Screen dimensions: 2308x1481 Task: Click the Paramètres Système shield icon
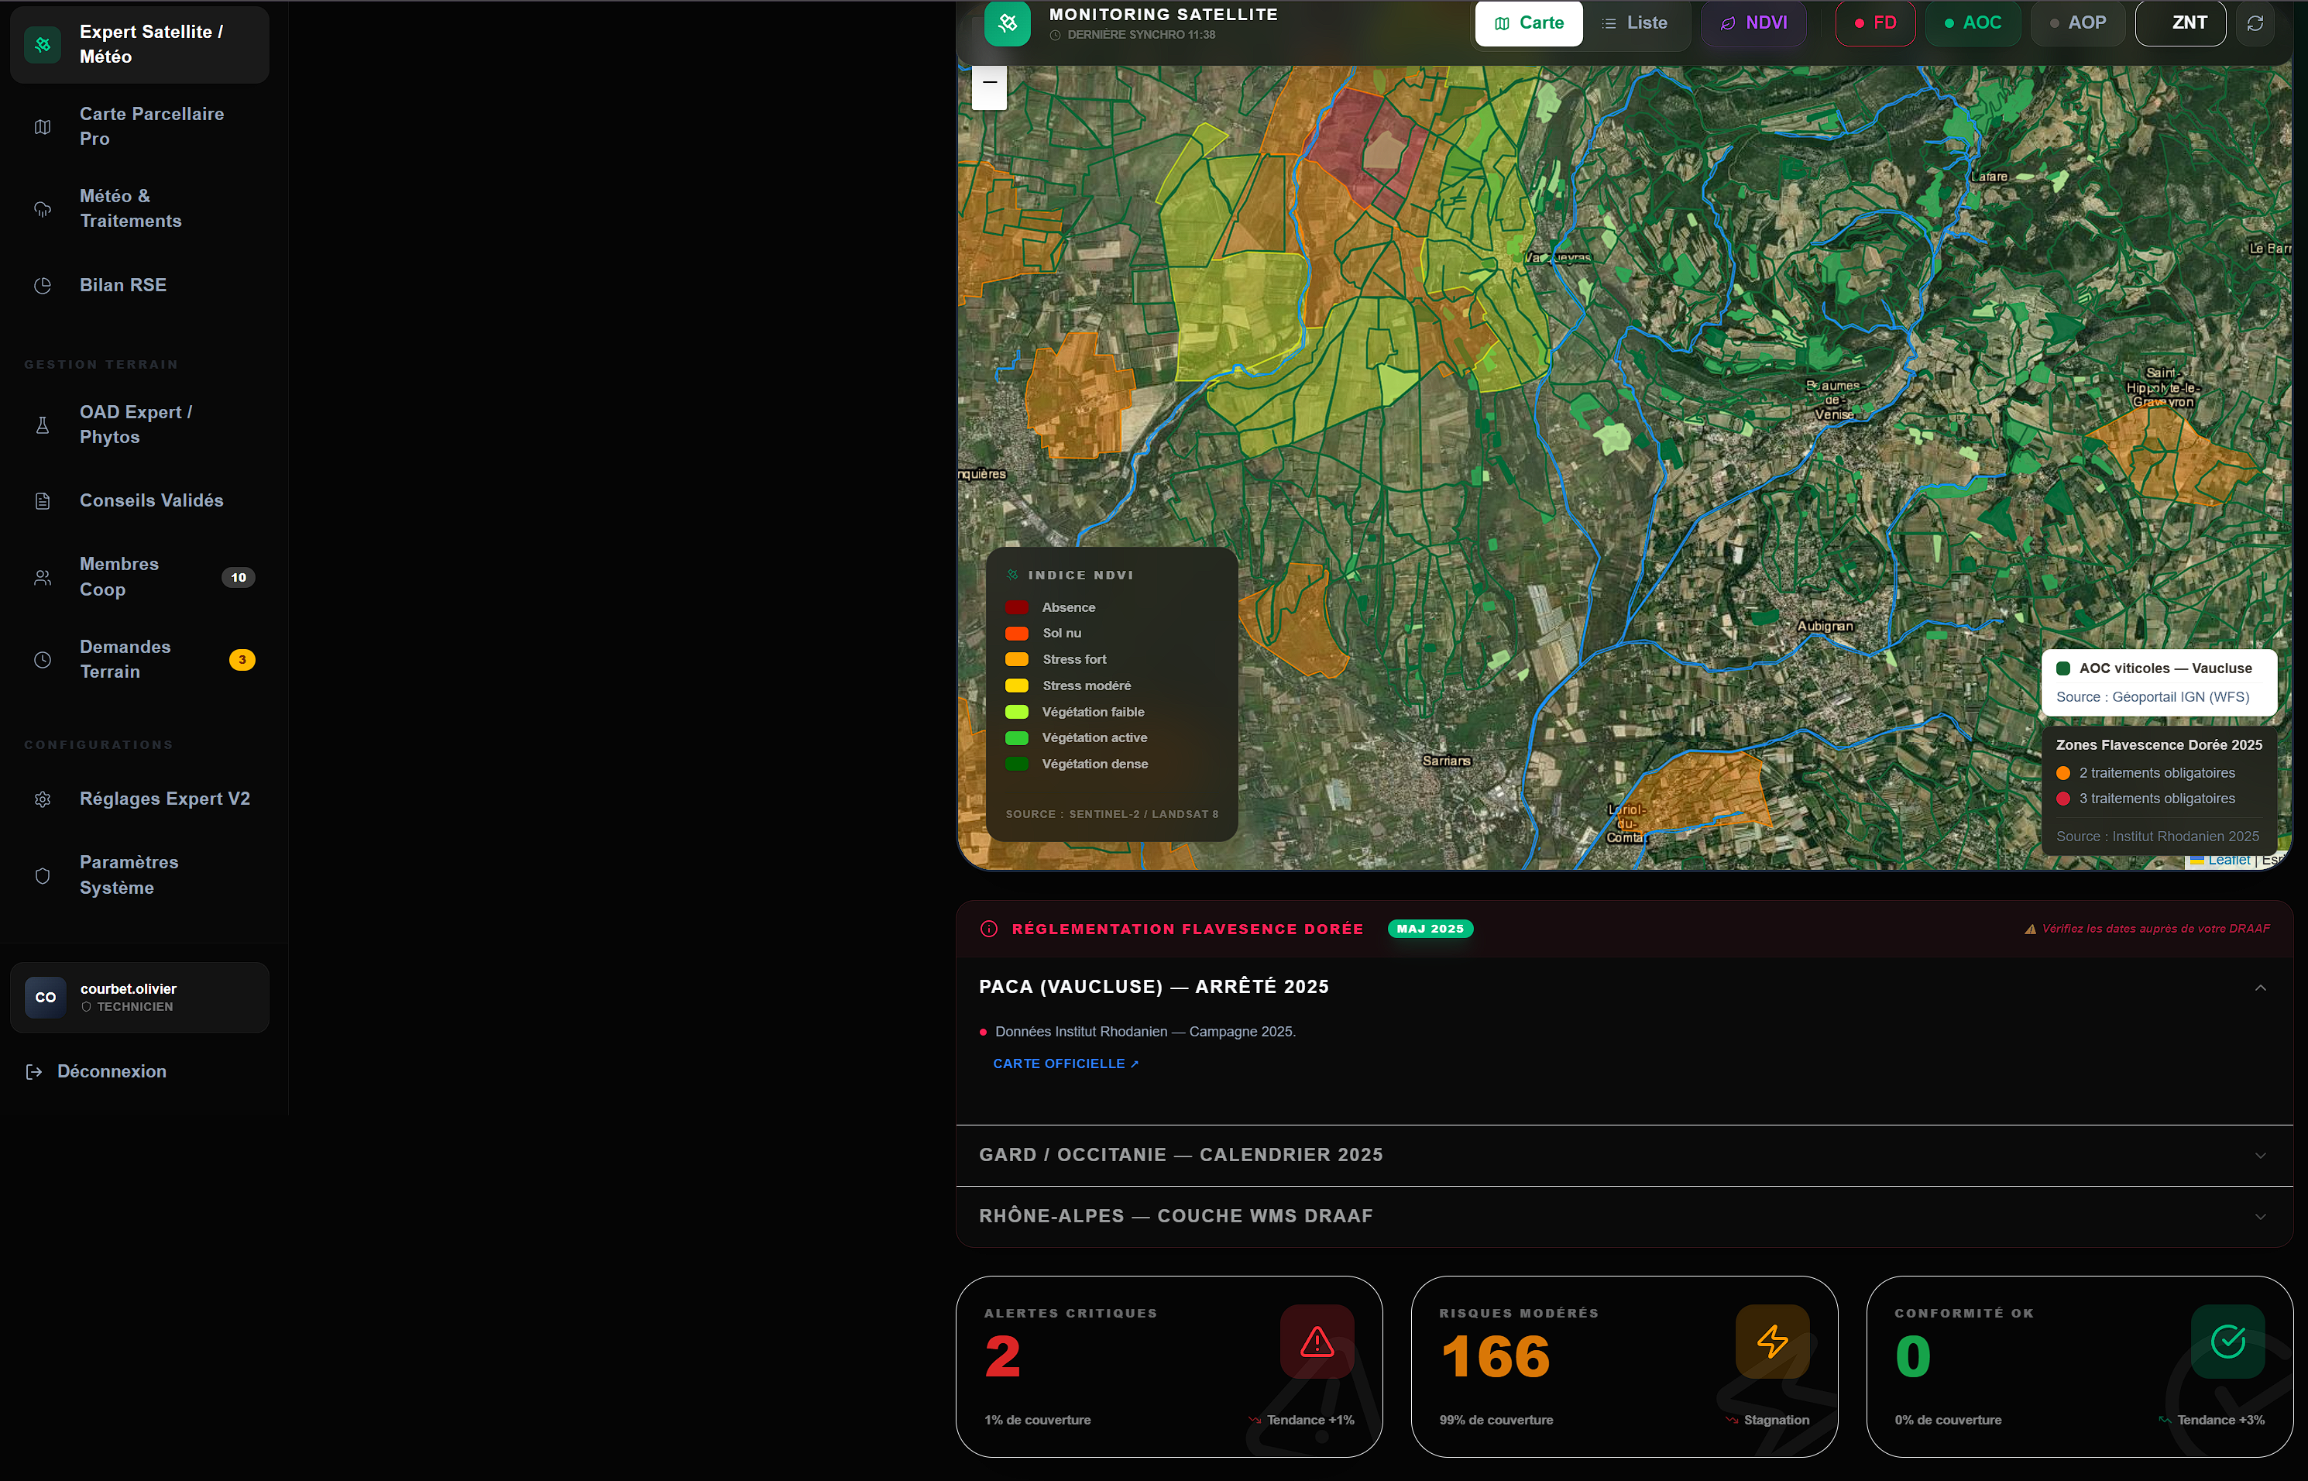pos(43,875)
